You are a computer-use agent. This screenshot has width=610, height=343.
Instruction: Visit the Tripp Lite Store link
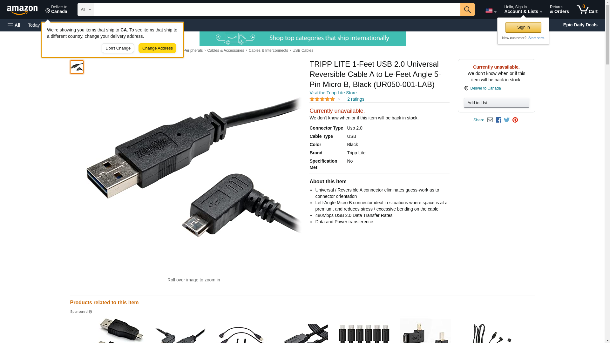[x=333, y=93]
